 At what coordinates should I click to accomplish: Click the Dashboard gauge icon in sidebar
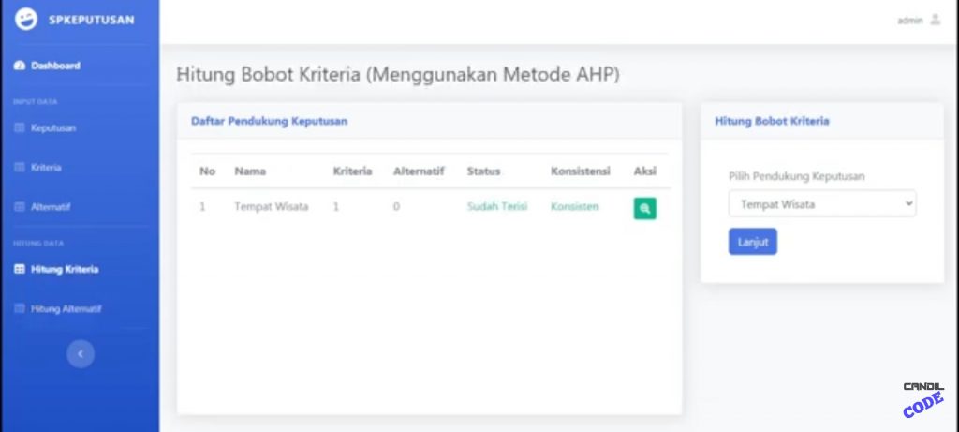point(19,66)
